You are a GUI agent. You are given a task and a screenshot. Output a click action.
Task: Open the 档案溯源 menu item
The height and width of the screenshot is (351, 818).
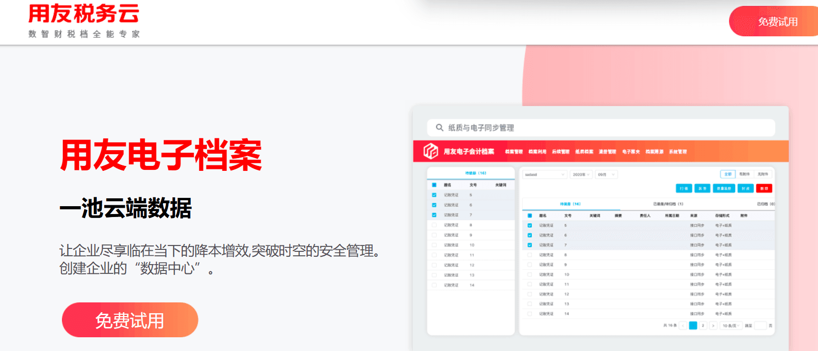(654, 152)
